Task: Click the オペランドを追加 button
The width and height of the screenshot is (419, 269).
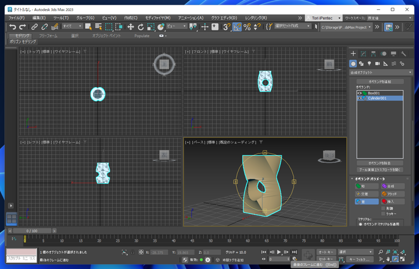Action: tap(380, 82)
